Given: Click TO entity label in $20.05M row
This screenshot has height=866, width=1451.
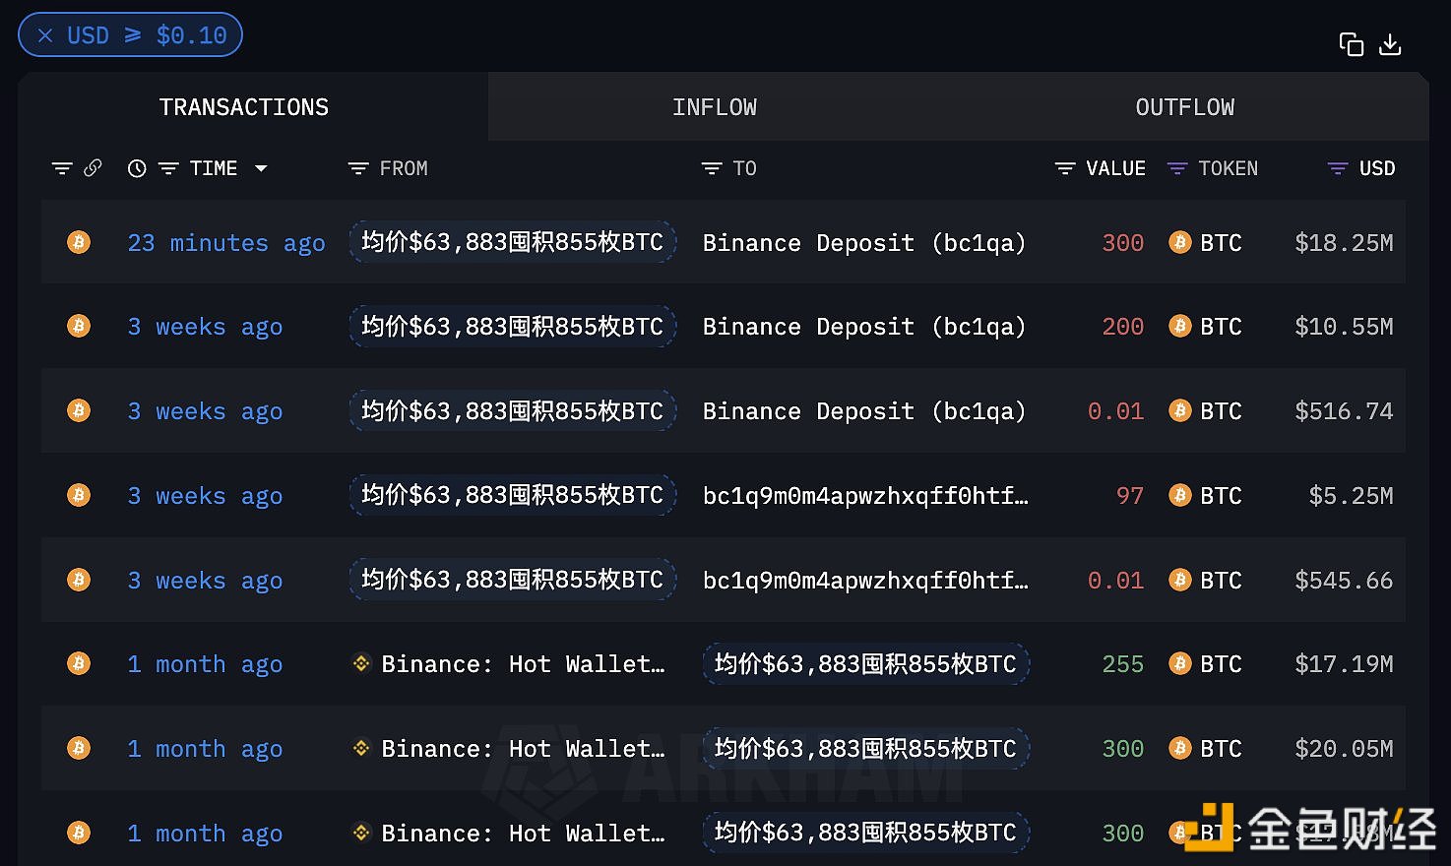Looking at the screenshot, I should pyautogui.click(x=865, y=749).
